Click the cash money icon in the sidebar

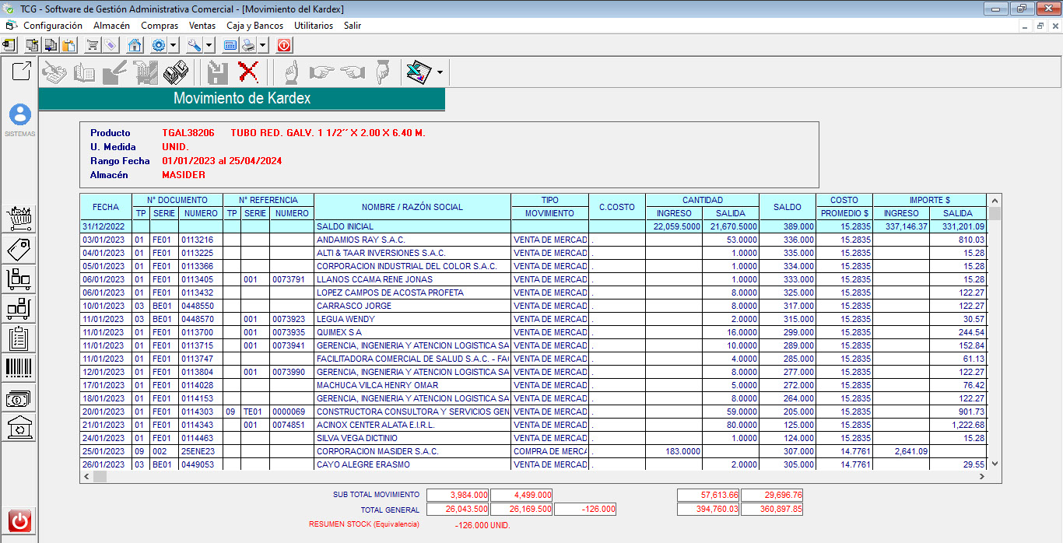[19, 398]
